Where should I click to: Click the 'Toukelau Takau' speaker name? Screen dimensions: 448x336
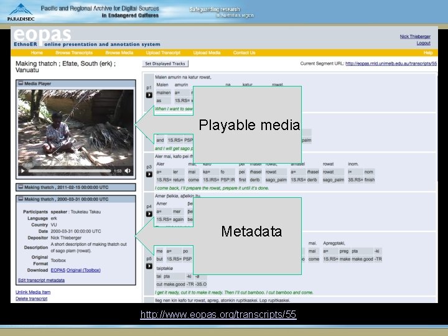pos(86,212)
